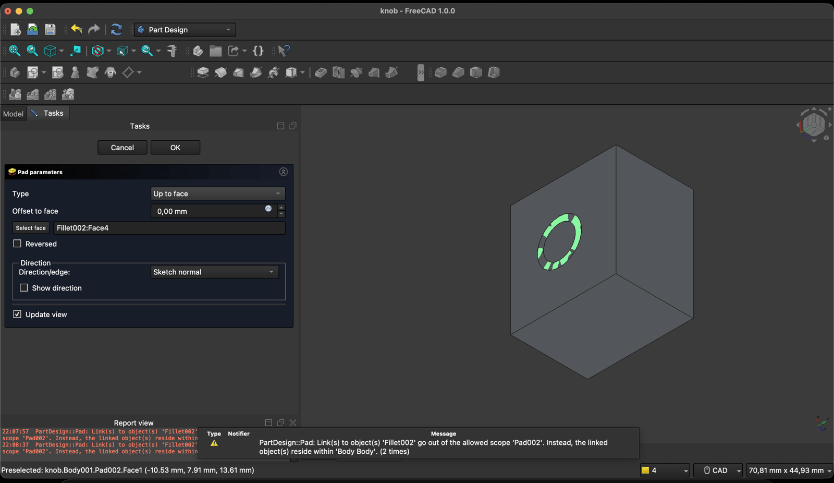Create a new document
This screenshot has width=834, height=483.
[15, 30]
